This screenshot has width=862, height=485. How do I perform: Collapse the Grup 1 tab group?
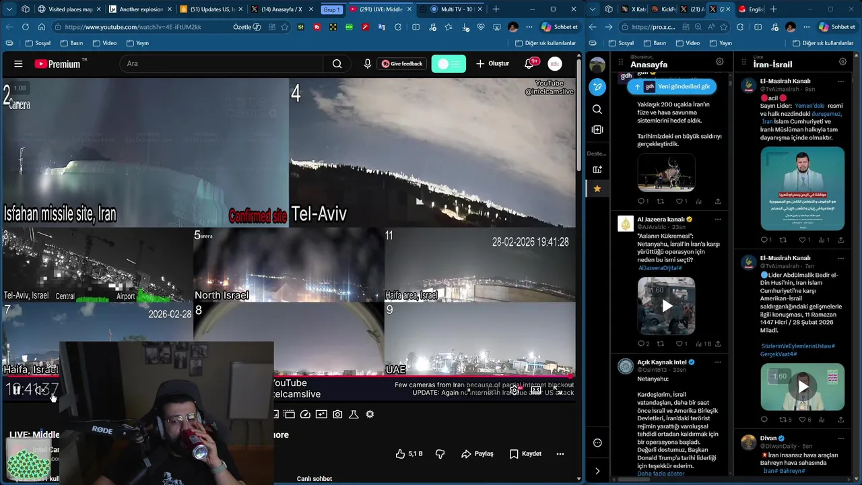coord(331,9)
